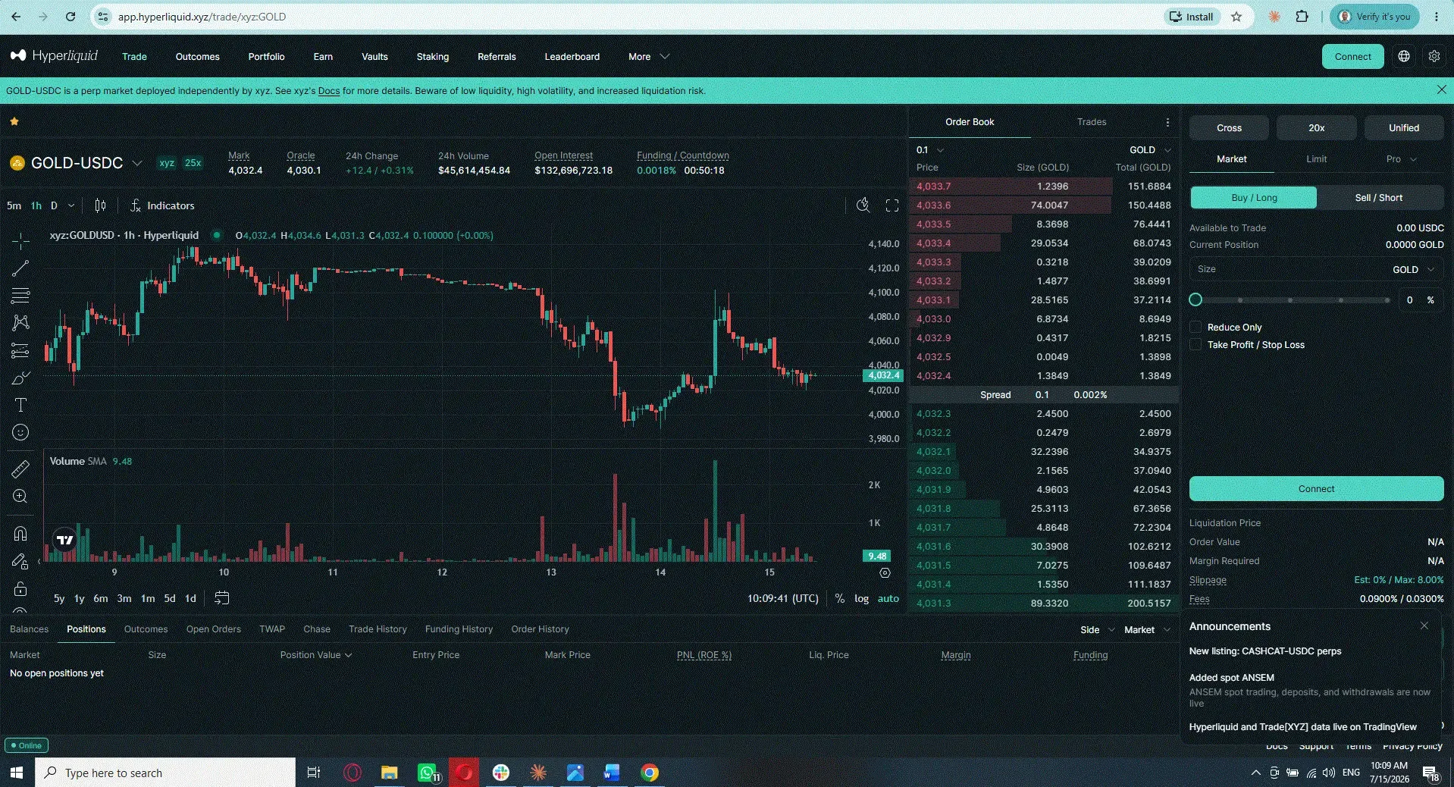Open the xyz Docs link in banner
The image size is (1454, 787).
pyautogui.click(x=329, y=91)
